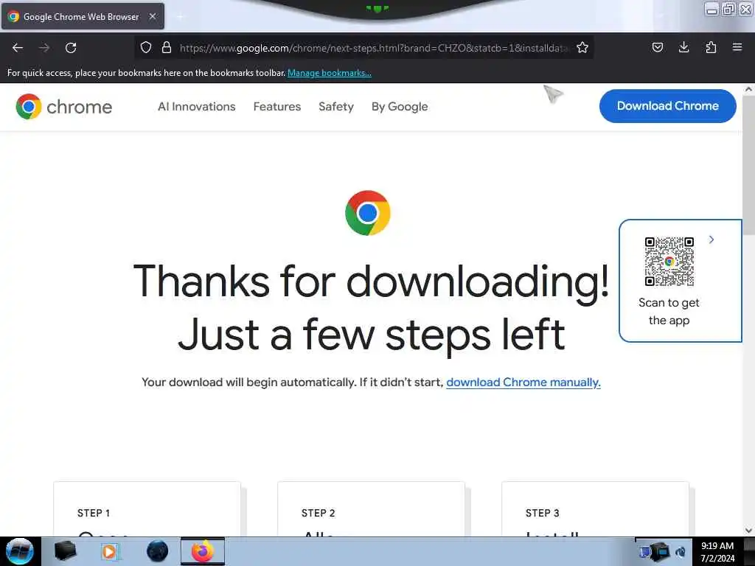The image size is (755, 566).
Task: Collapse the QR code panel chevron
Action: click(x=711, y=240)
